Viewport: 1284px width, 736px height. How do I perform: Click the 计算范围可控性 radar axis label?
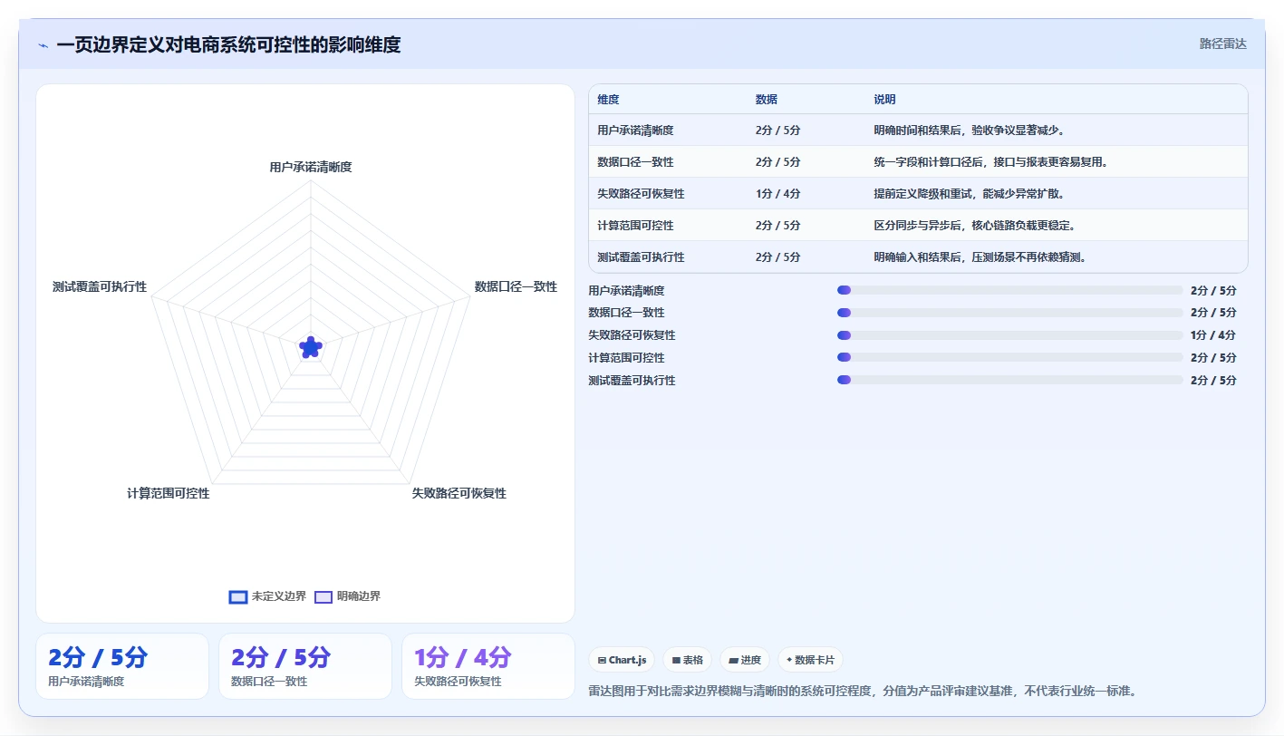point(169,493)
